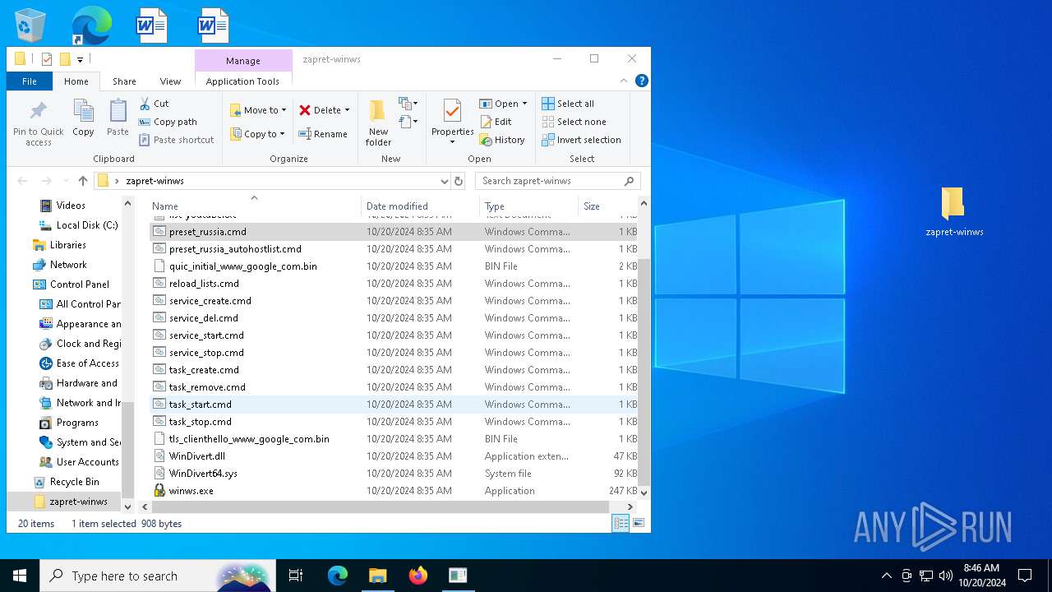Switch to View ribbon tab
Viewport: 1052px width, 592px height.
point(170,81)
